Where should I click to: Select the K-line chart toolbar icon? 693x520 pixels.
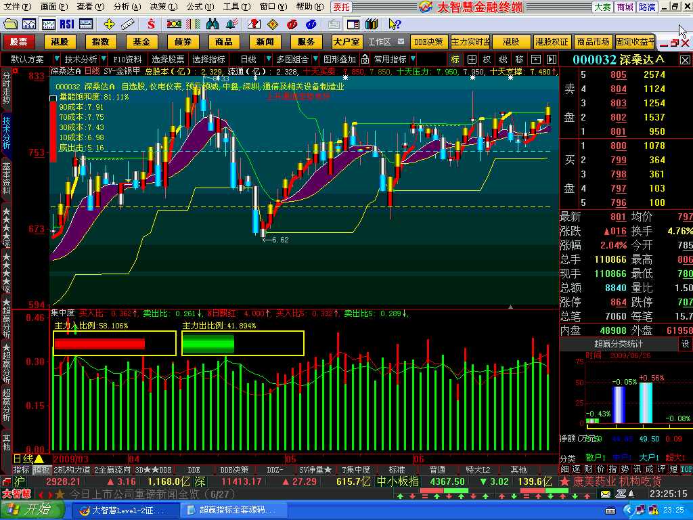pos(48,24)
